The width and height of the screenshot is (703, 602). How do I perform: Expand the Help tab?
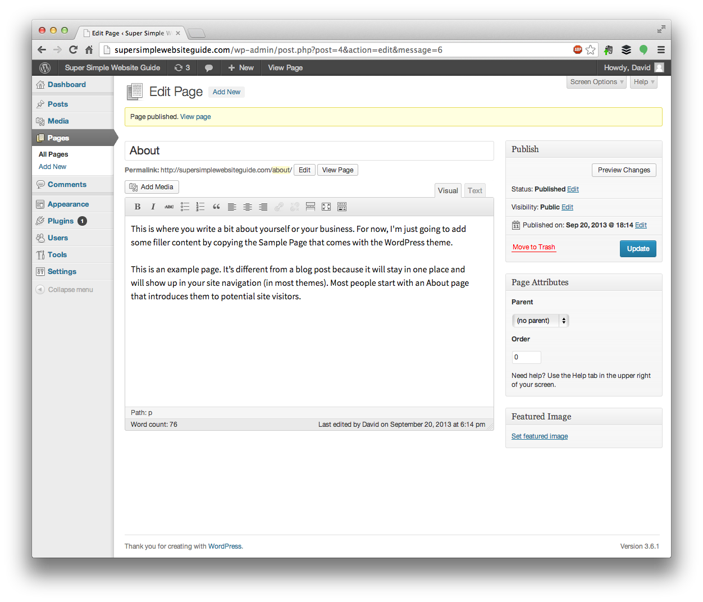643,82
